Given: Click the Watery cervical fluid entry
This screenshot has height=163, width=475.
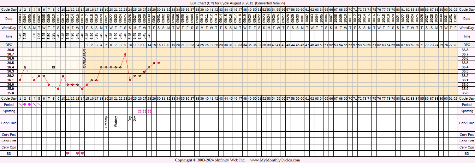Looking at the screenshot, I should 116,122.
